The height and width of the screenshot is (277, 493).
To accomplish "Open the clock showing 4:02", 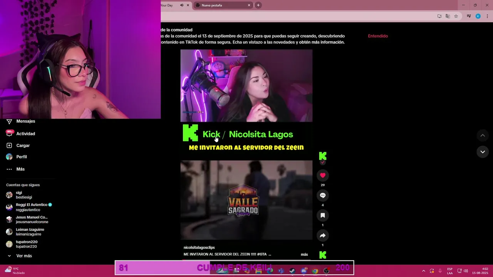I will (480, 271).
